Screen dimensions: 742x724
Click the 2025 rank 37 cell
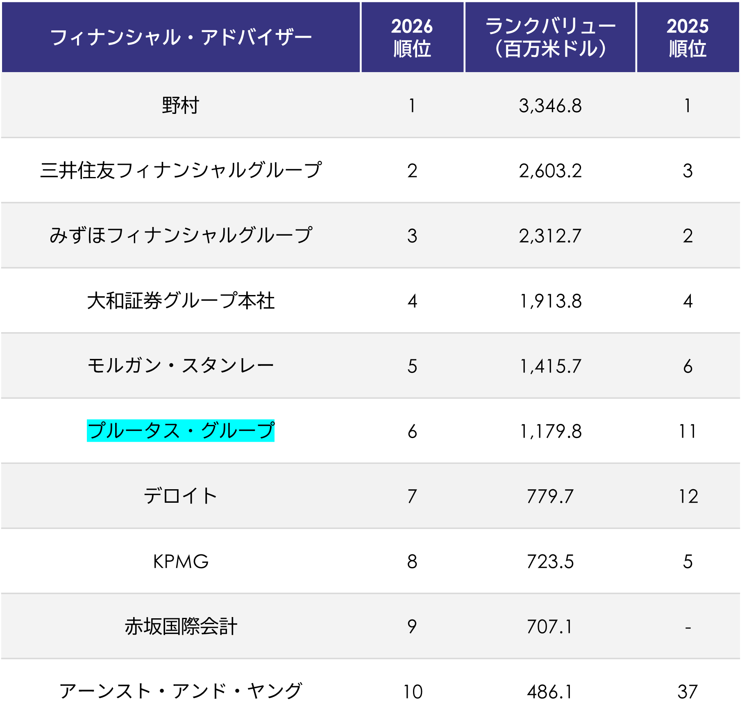tap(688, 692)
